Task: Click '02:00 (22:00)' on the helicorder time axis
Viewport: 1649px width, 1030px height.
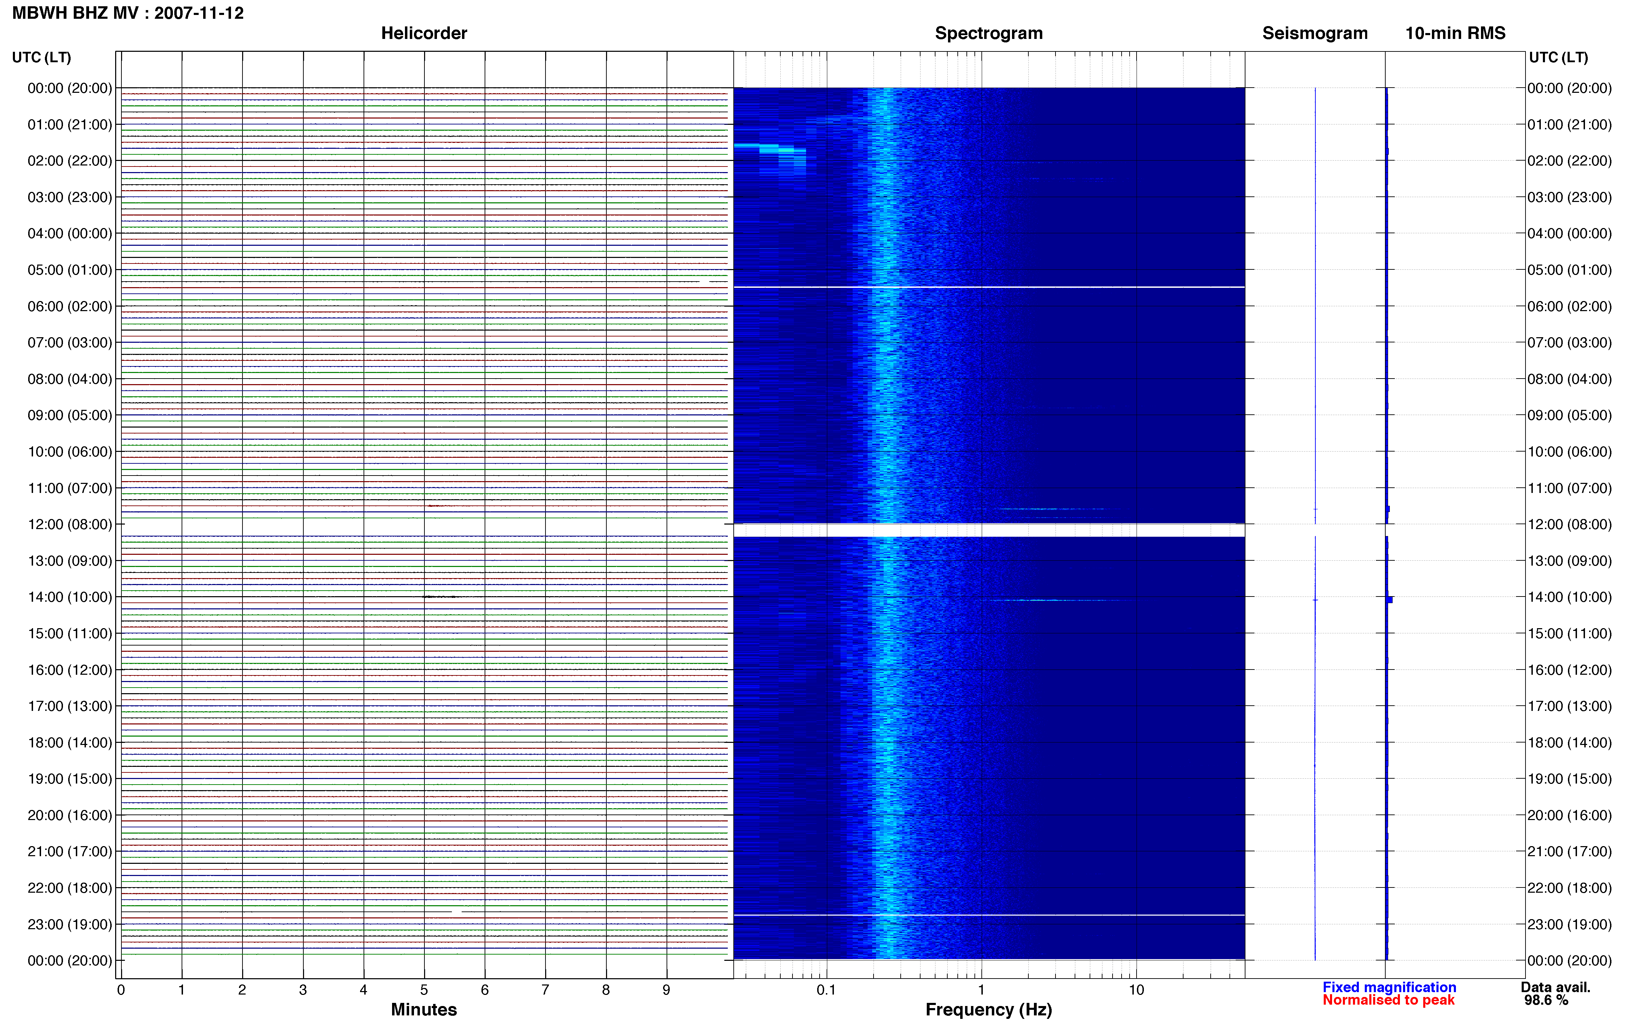Action: tap(70, 161)
